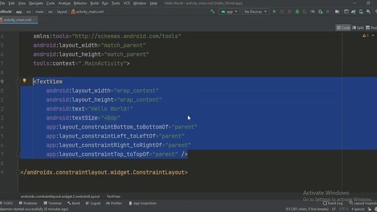The width and height of the screenshot is (377, 212).
Task: Open the VCS menu
Action: click(x=127, y=4)
